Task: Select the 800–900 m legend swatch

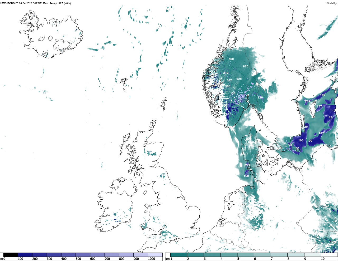Action: click(126, 255)
